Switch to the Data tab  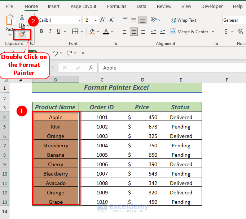point(141,7)
